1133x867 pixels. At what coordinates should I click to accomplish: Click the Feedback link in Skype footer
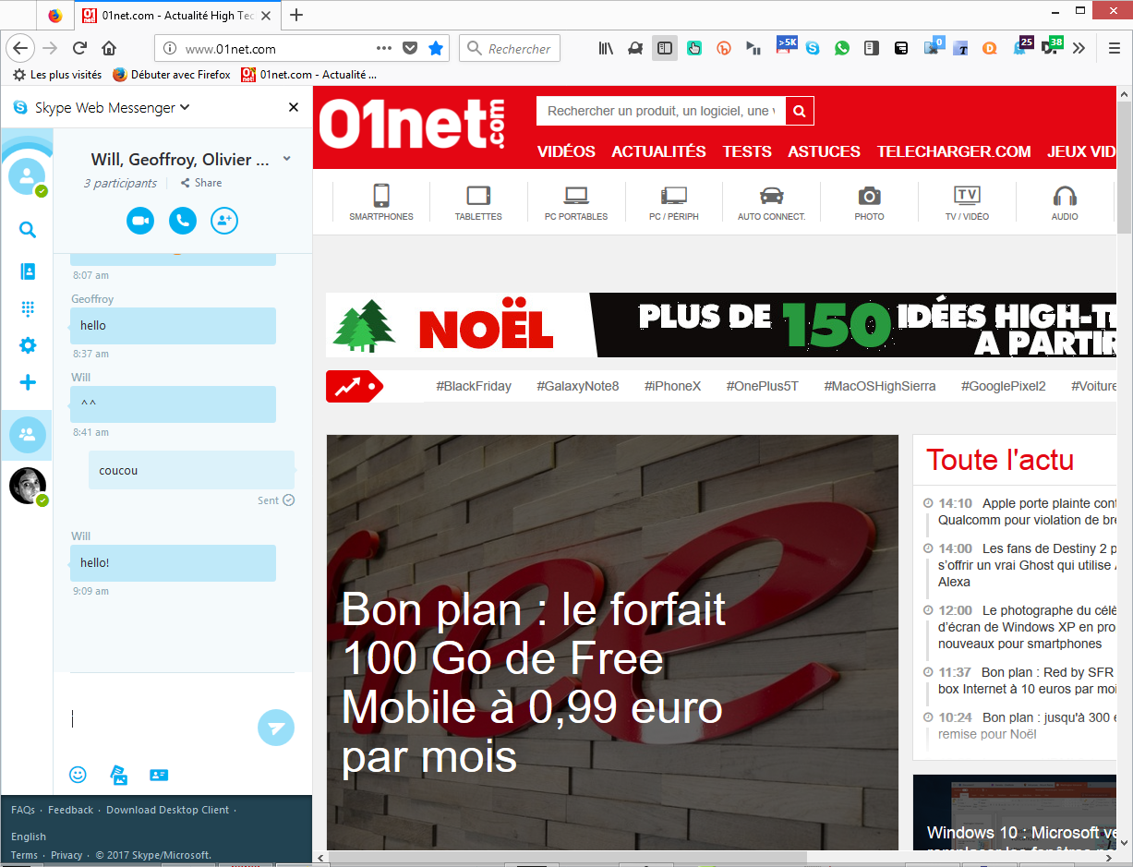71,810
